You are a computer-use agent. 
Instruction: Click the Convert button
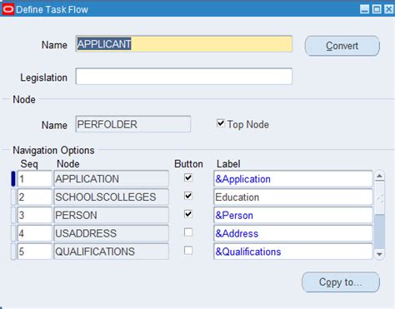(342, 46)
